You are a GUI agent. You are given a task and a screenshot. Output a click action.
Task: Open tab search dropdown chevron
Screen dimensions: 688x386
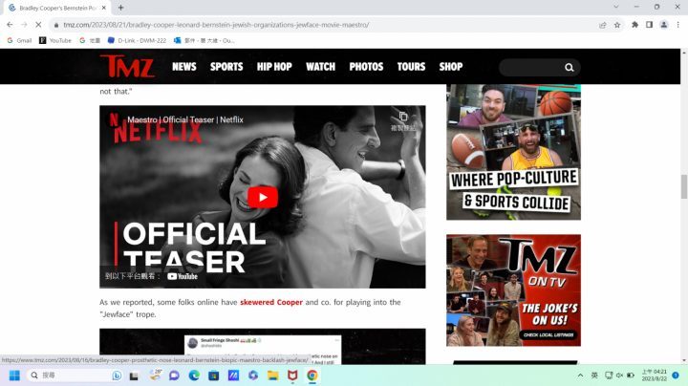pyautogui.click(x=616, y=7)
